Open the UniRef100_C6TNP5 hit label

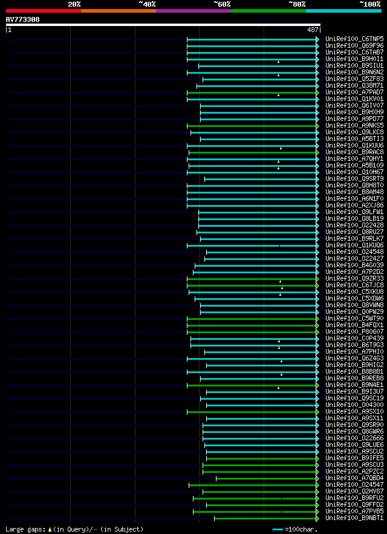pyautogui.click(x=354, y=39)
